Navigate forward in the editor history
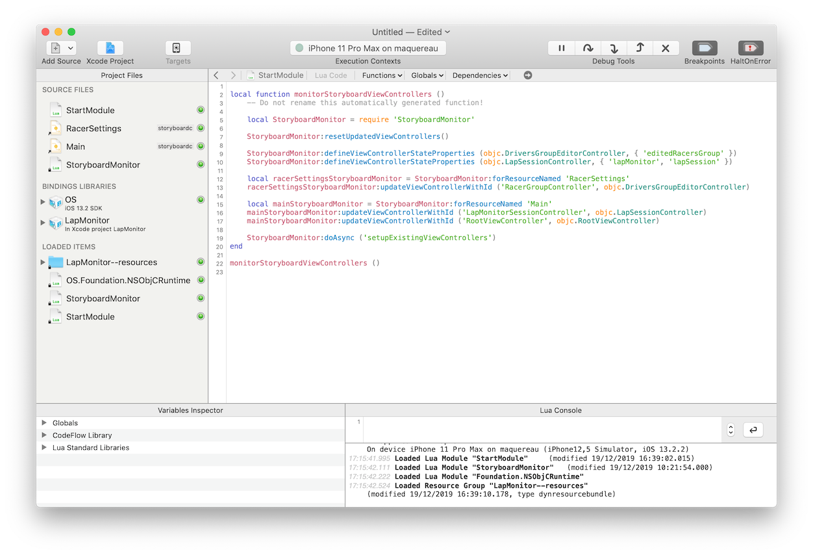Viewport: 813px width, 555px height. point(233,75)
